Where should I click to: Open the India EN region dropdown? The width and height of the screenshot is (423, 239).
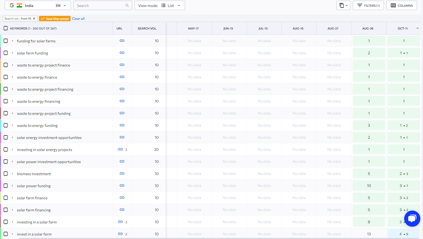tap(38, 6)
